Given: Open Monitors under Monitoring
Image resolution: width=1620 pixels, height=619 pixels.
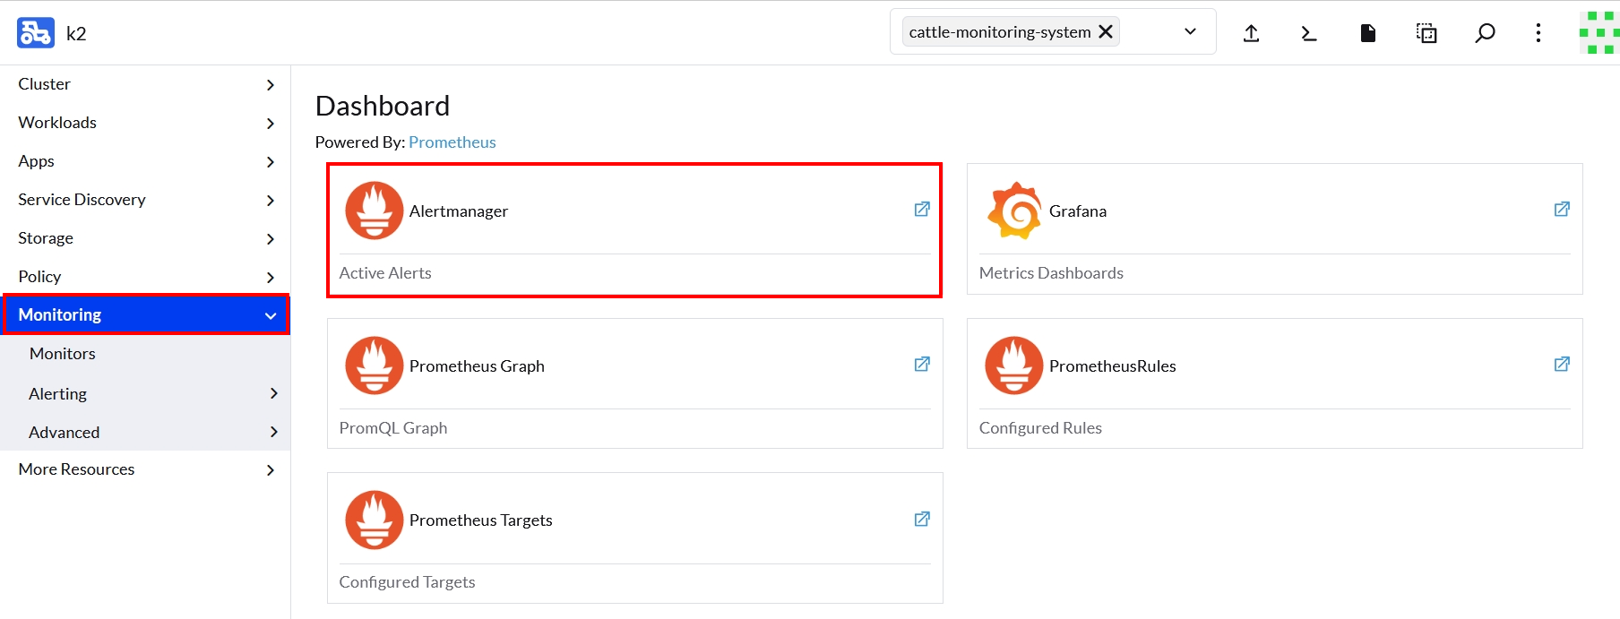Looking at the screenshot, I should (x=62, y=353).
